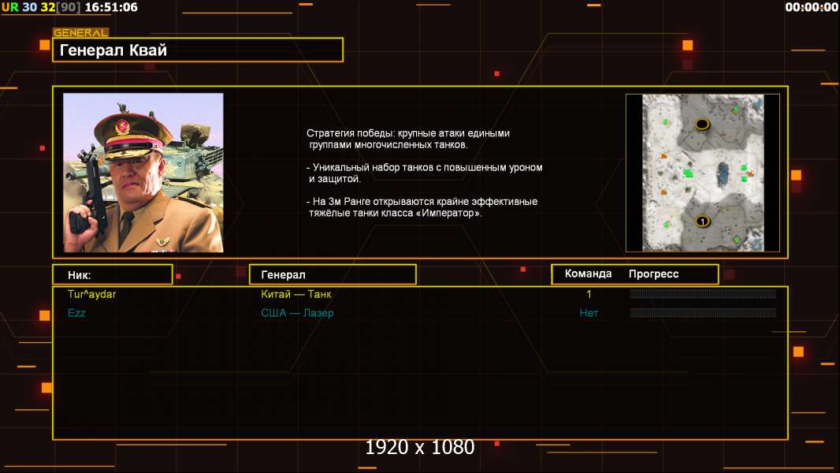Click the 00:00:00 timer
Screen dimensions: 840x473
pyautogui.click(x=812, y=8)
